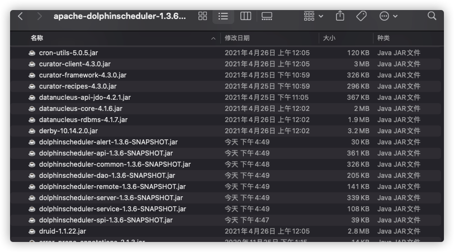The height and width of the screenshot is (252, 454).
Task: Switch to column view
Action: coord(245,16)
